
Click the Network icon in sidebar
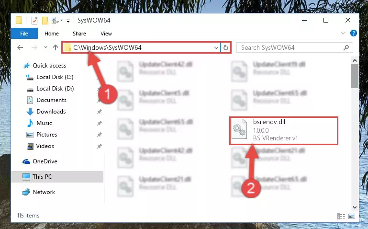(x=26, y=192)
